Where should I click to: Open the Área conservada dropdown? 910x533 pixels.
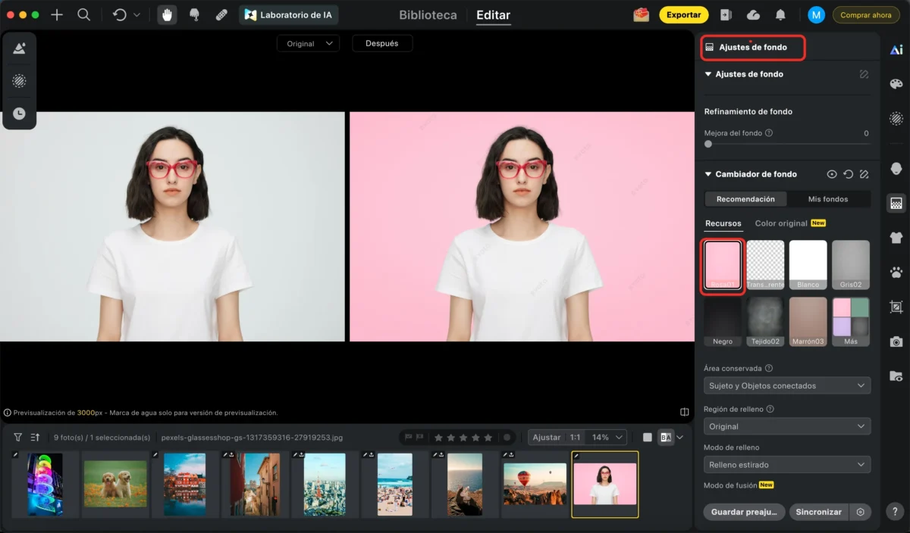[786, 386]
